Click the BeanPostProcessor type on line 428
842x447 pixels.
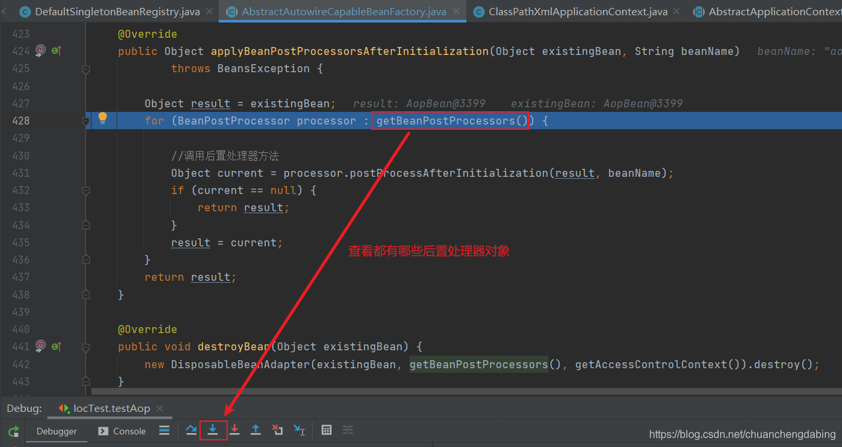click(234, 121)
